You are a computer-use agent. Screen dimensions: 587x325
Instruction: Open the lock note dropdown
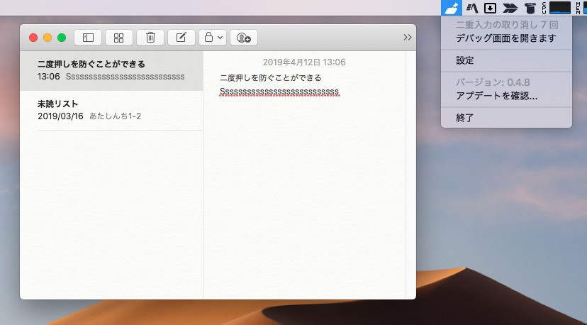point(213,38)
